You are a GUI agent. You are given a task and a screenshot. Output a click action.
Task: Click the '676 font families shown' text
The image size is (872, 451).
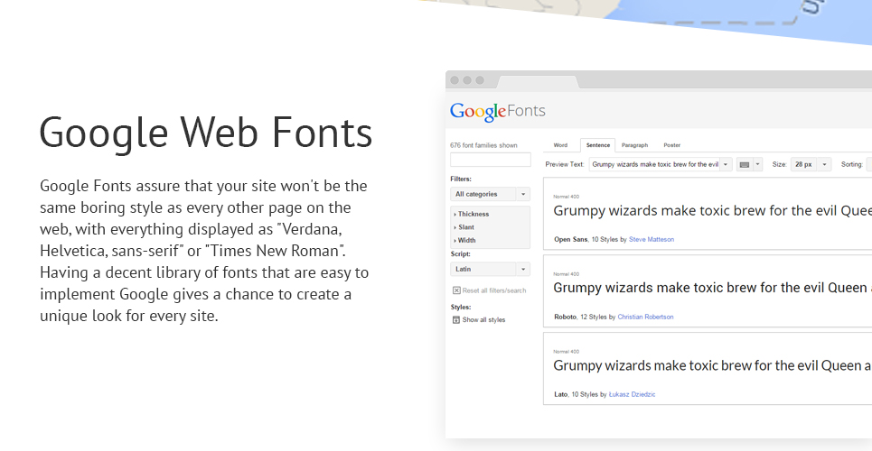coord(483,145)
